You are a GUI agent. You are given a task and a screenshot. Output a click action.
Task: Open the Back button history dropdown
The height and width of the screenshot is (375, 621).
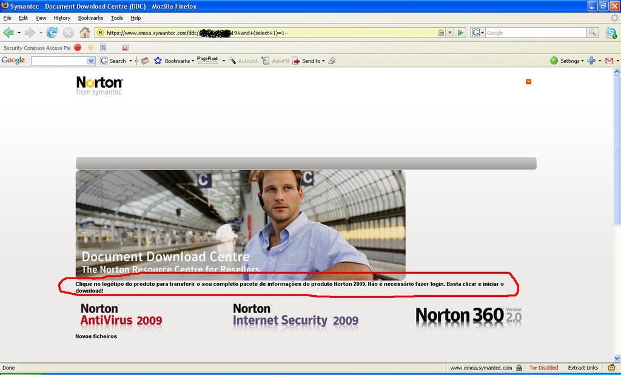(x=19, y=33)
